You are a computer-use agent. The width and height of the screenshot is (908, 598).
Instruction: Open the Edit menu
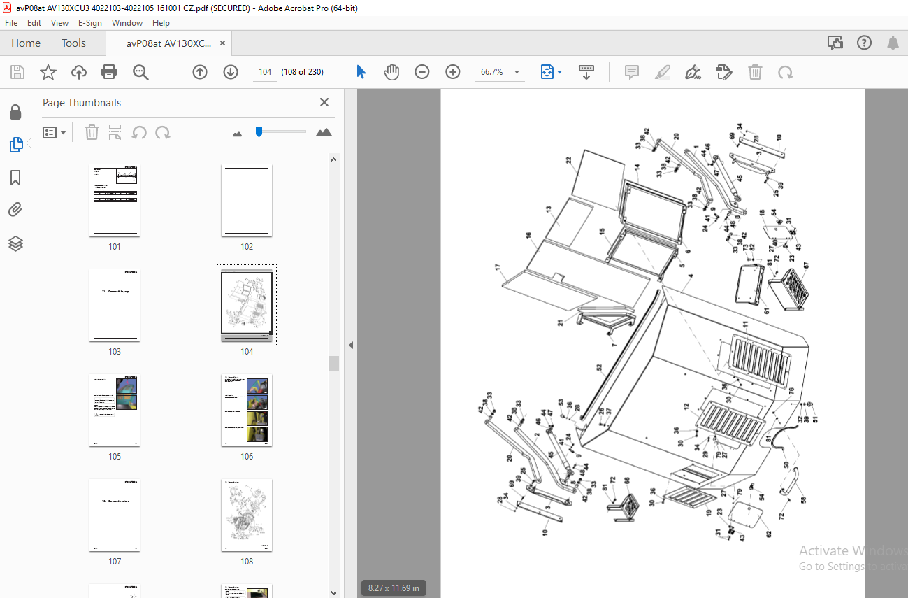tap(34, 23)
